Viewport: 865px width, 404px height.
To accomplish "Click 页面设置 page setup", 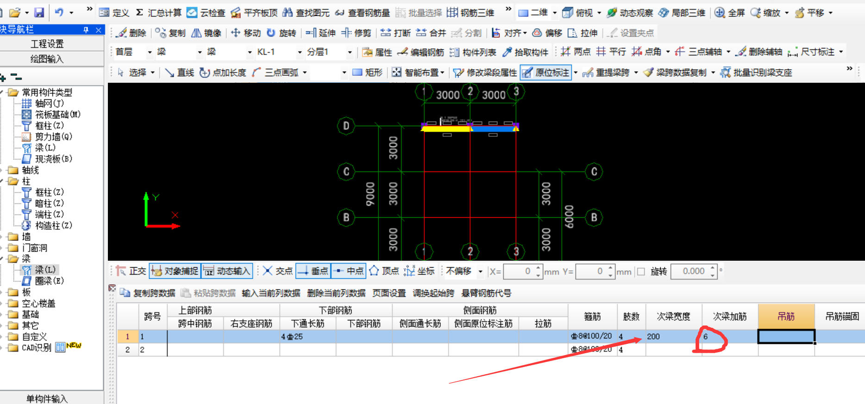I will 389,293.
